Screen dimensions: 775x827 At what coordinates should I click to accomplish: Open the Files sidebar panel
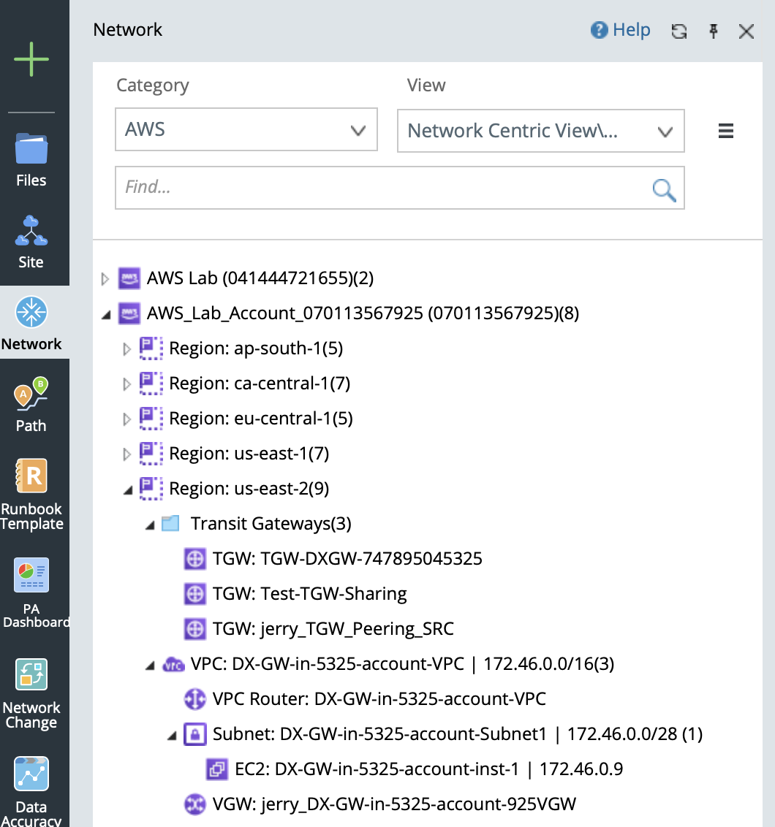[x=31, y=160]
